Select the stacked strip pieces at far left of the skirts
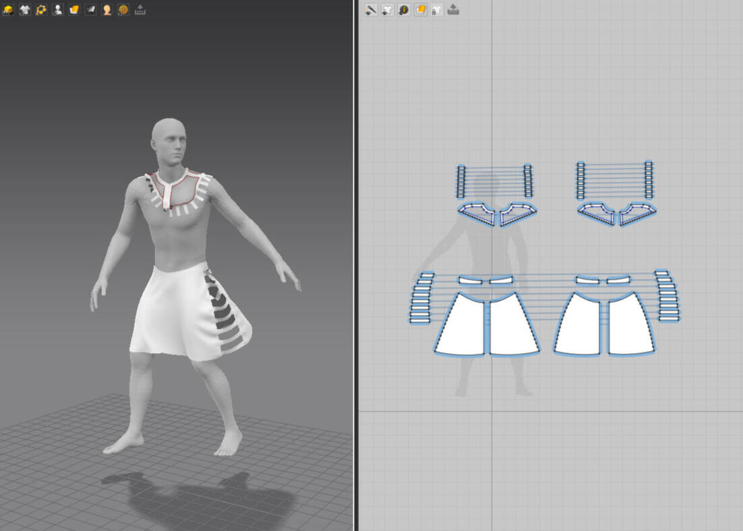743x531 pixels. point(421,297)
